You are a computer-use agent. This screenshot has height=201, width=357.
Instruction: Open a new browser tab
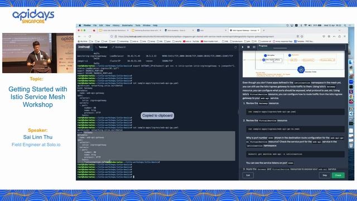point(264,30)
